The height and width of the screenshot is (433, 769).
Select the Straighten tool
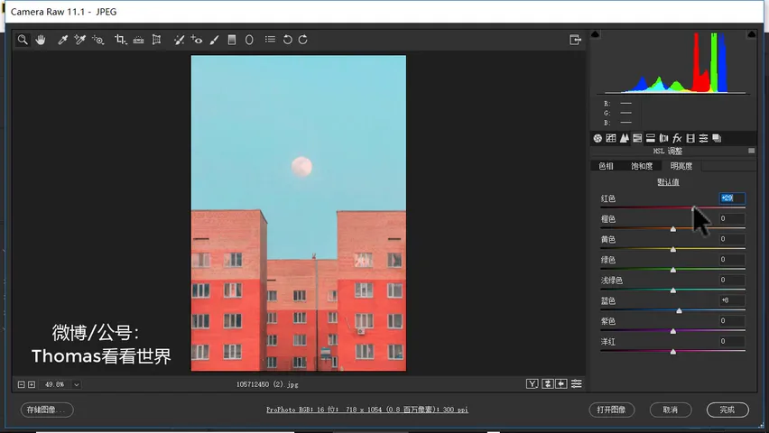click(x=138, y=40)
